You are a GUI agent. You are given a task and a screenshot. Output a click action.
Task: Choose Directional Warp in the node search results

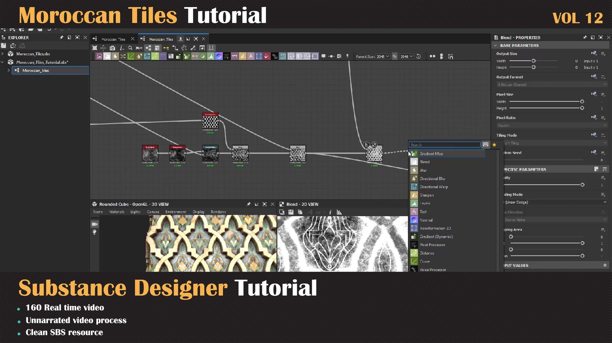[x=434, y=187]
